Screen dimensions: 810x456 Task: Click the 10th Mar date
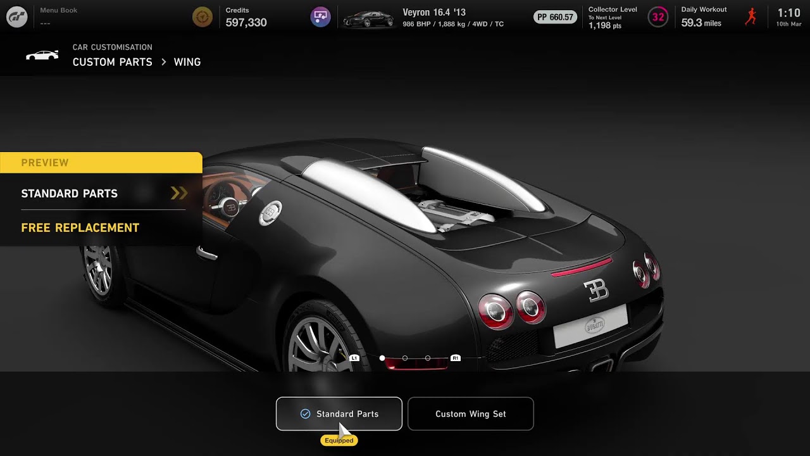(x=788, y=24)
